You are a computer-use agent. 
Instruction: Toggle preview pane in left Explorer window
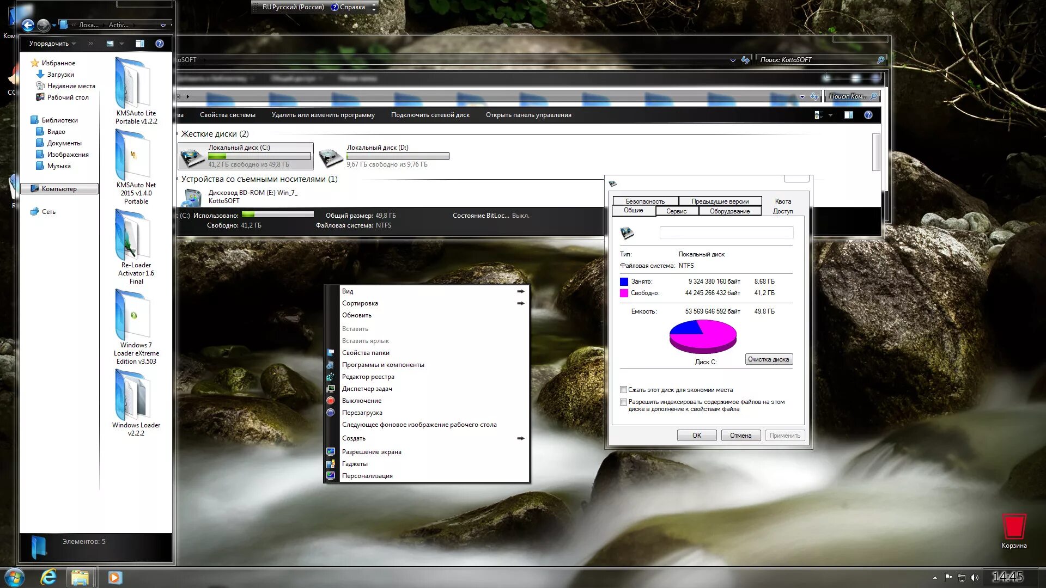coord(140,44)
